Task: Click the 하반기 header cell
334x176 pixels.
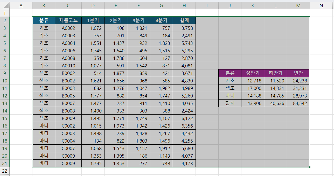Action: click(x=275, y=73)
